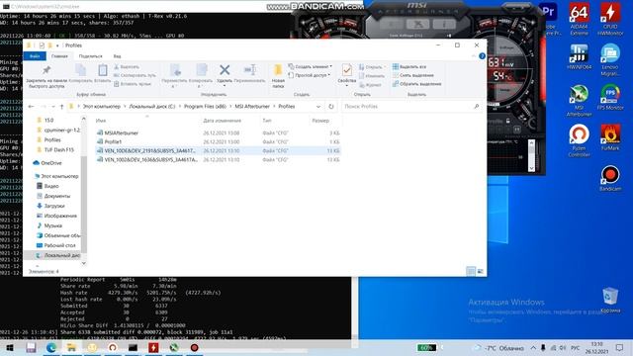The width and height of the screenshot is (633, 356).
Task: Click Обратить выделение in the ribbon
Action: coord(417,84)
